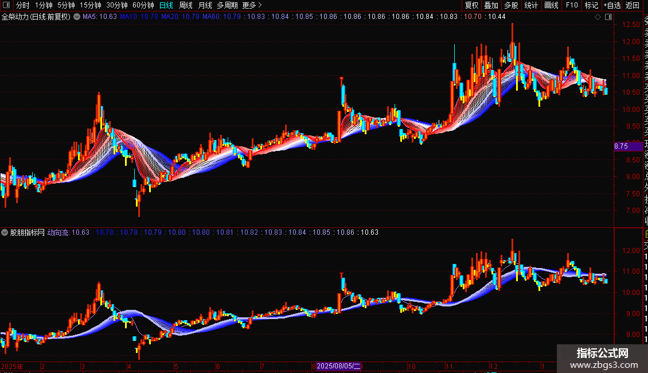
Task: Open sub-chart indicator dropdown beside 股朋指标网
Action: pyautogui.click(x=5, y=232)
